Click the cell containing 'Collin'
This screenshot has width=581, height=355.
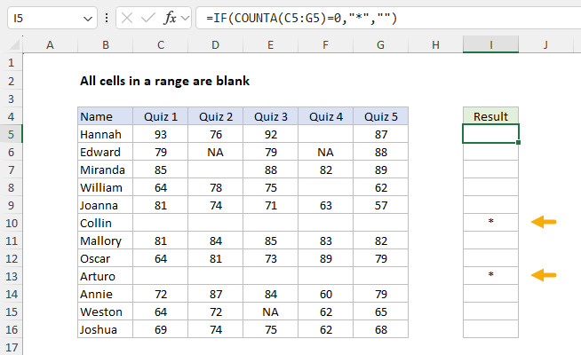105,223
